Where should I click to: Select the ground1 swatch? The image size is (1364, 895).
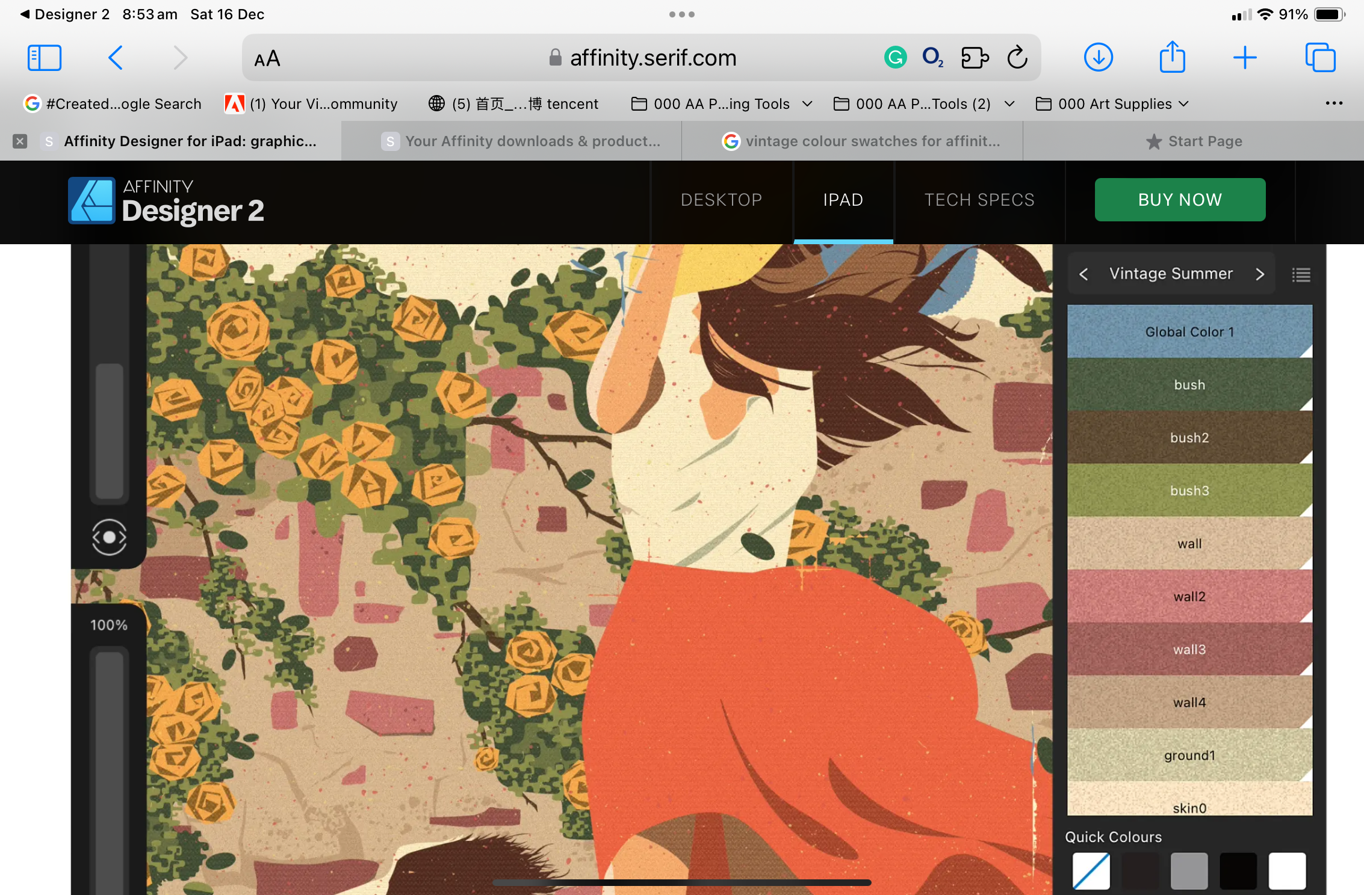[x=1189, y=755]
